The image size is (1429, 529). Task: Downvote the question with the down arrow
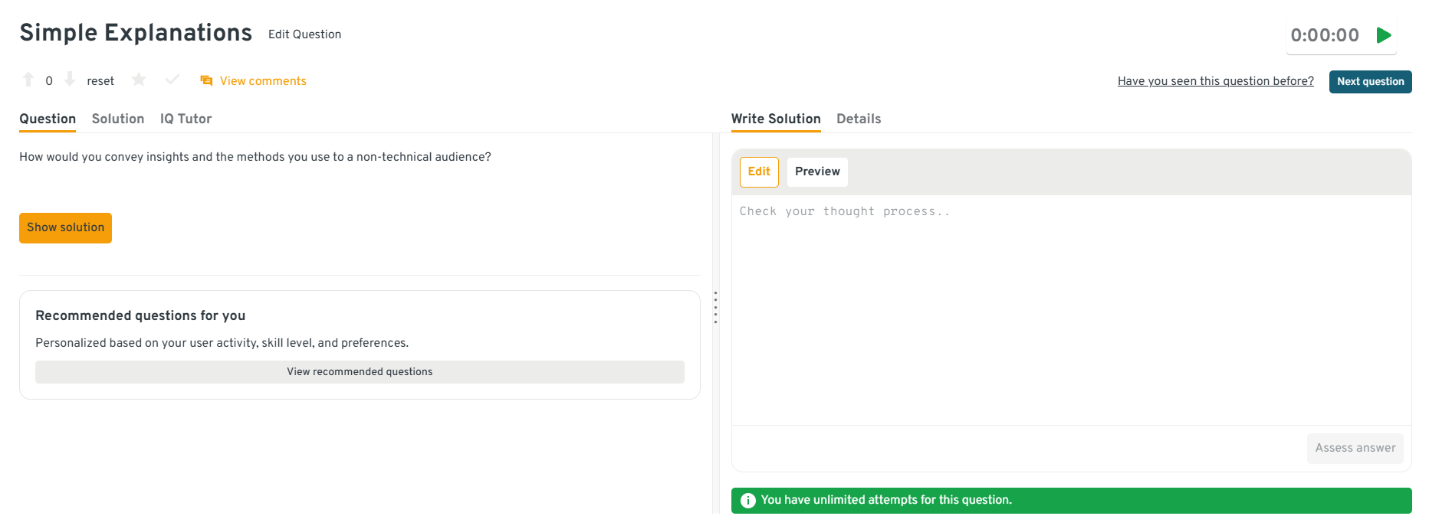tap(70, 80)
